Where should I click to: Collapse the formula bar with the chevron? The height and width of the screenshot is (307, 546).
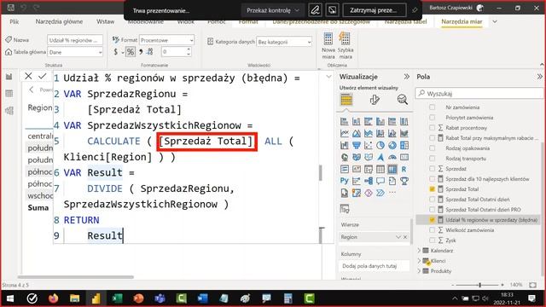tap(328, 77)
